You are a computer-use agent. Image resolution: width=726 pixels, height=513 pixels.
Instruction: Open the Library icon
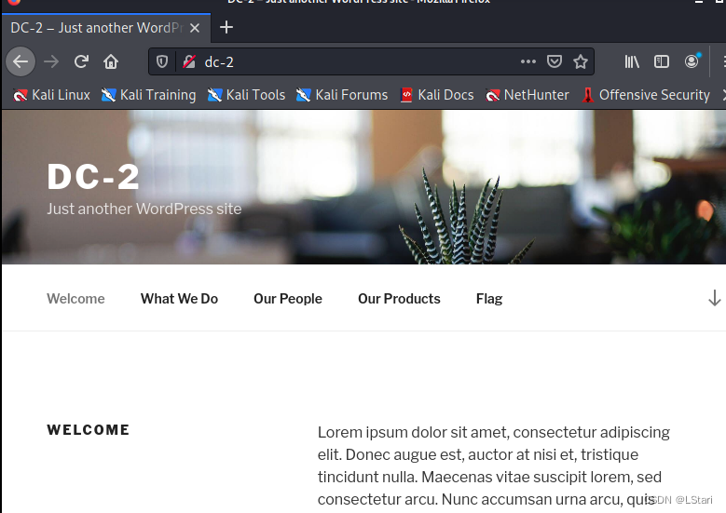click(x=632, y=61)
